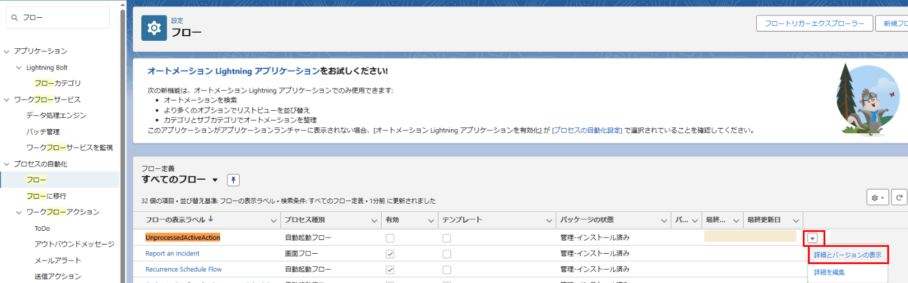
Task: Click sort arrow on フローの表示ラベル column
Action: (211, 219)
